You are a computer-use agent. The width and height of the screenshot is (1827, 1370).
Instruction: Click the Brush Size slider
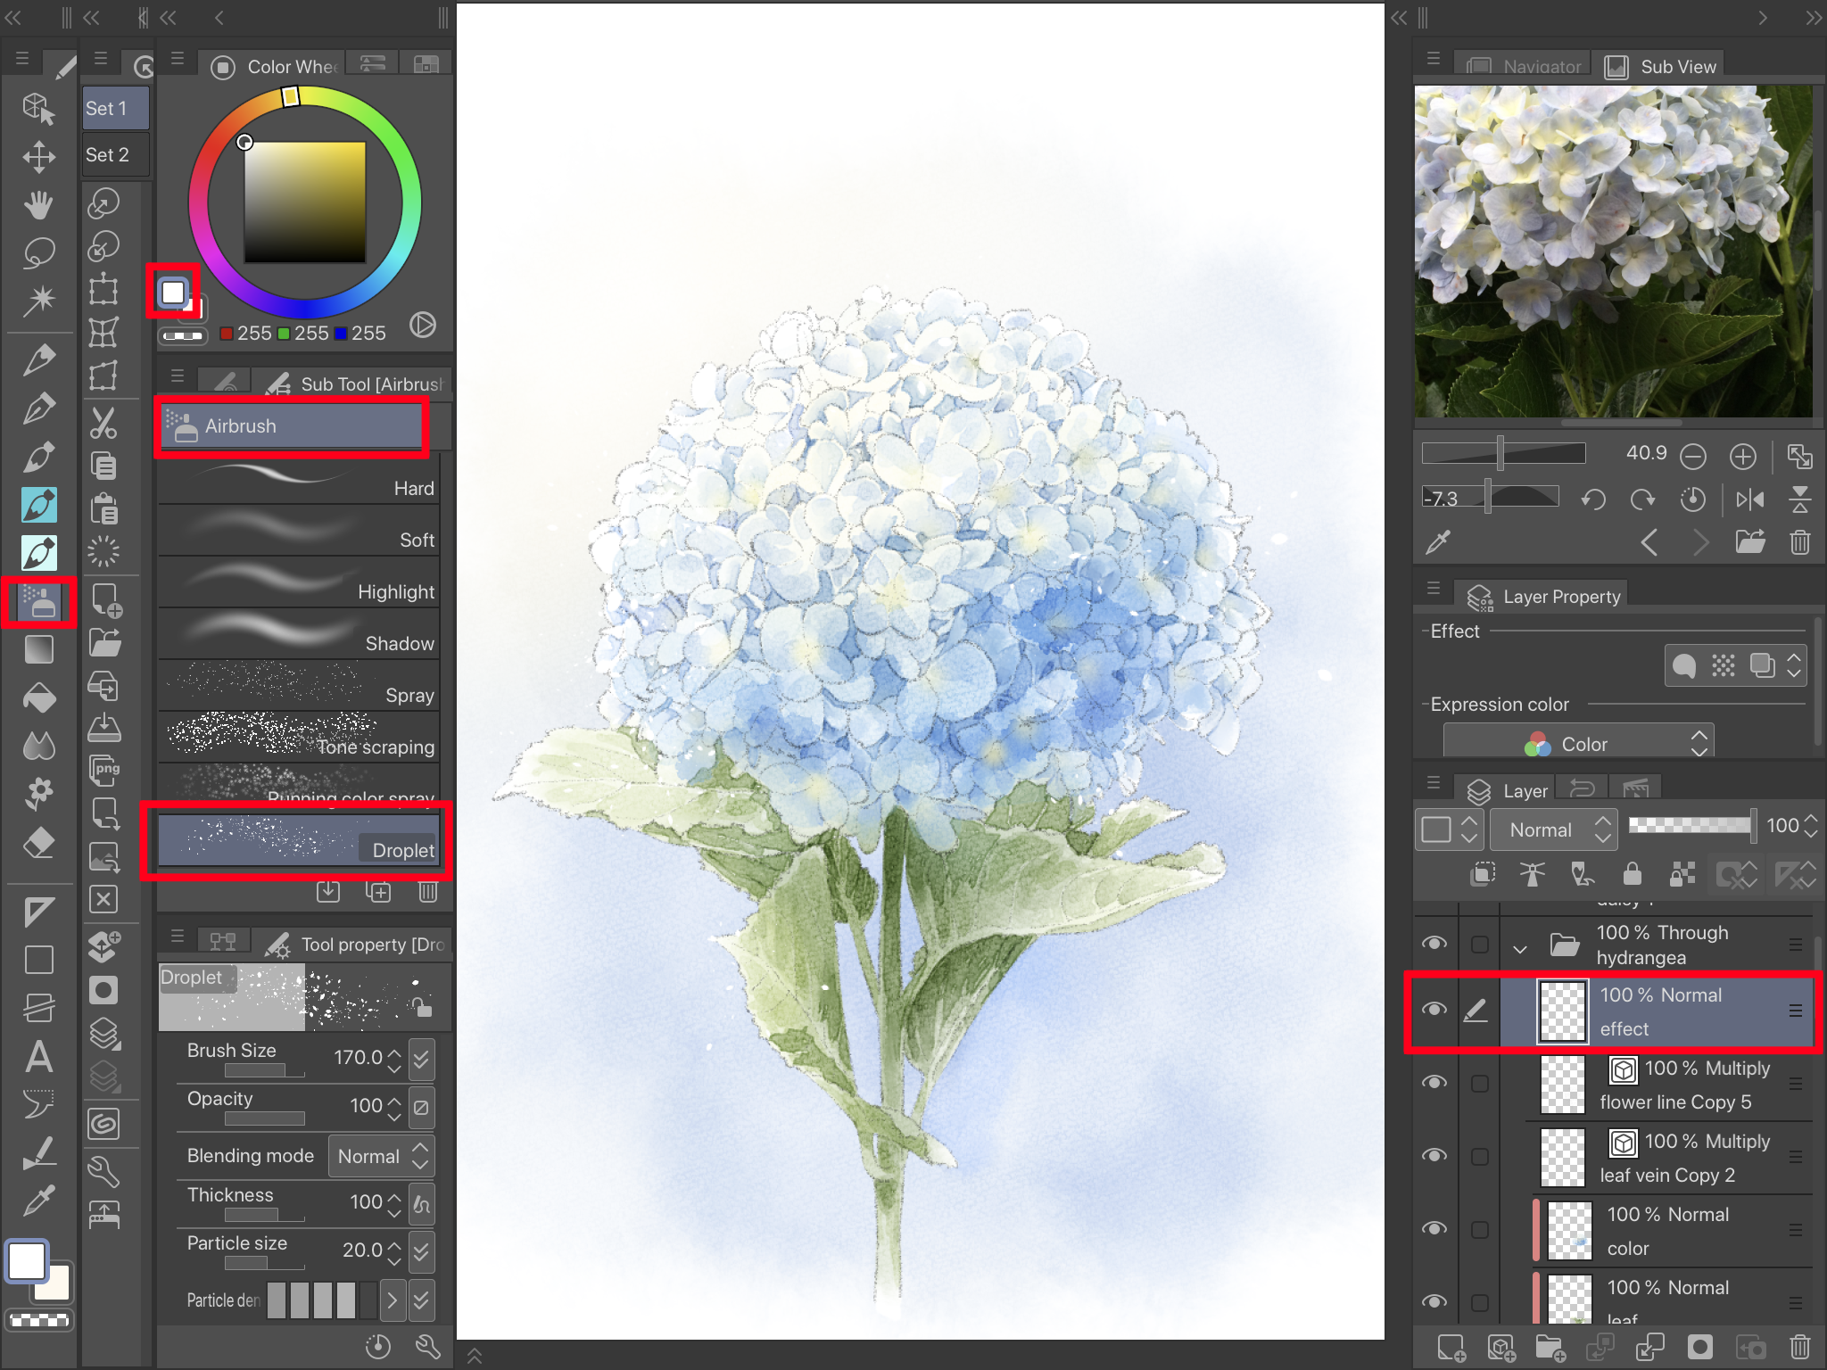pos(264,1070)
